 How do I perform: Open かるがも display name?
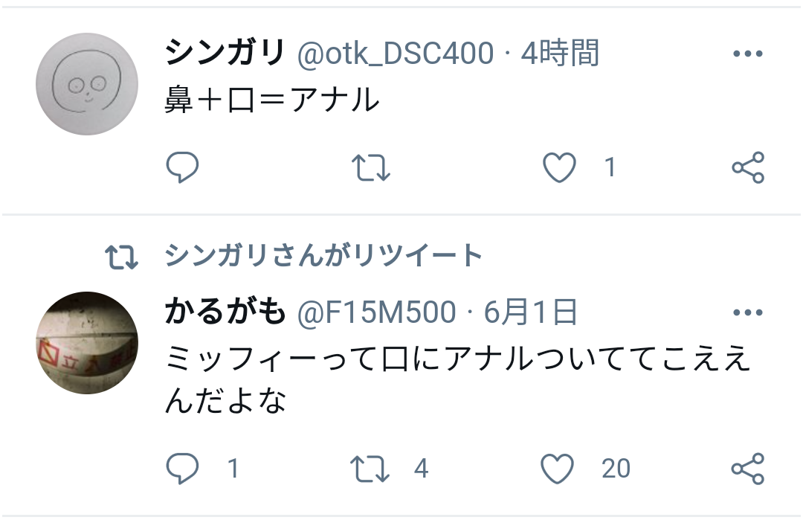pos(225,312)
